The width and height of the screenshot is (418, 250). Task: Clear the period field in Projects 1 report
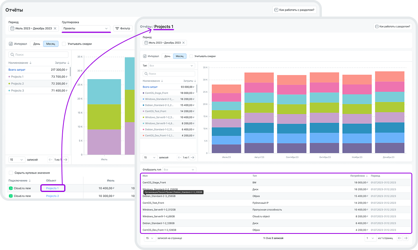pyautogui.click(x=183, y=43)
